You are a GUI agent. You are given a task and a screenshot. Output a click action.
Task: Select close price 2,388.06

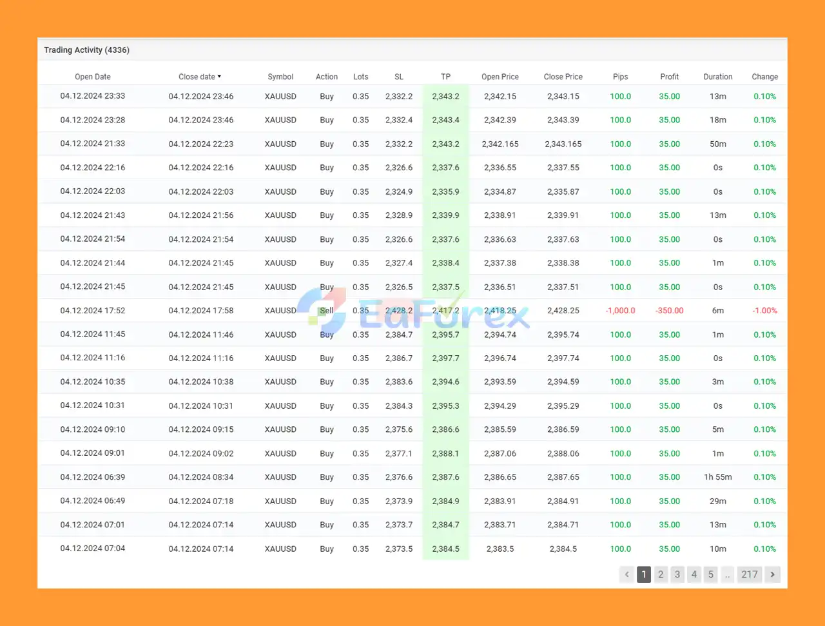click(x=563, y=453)
